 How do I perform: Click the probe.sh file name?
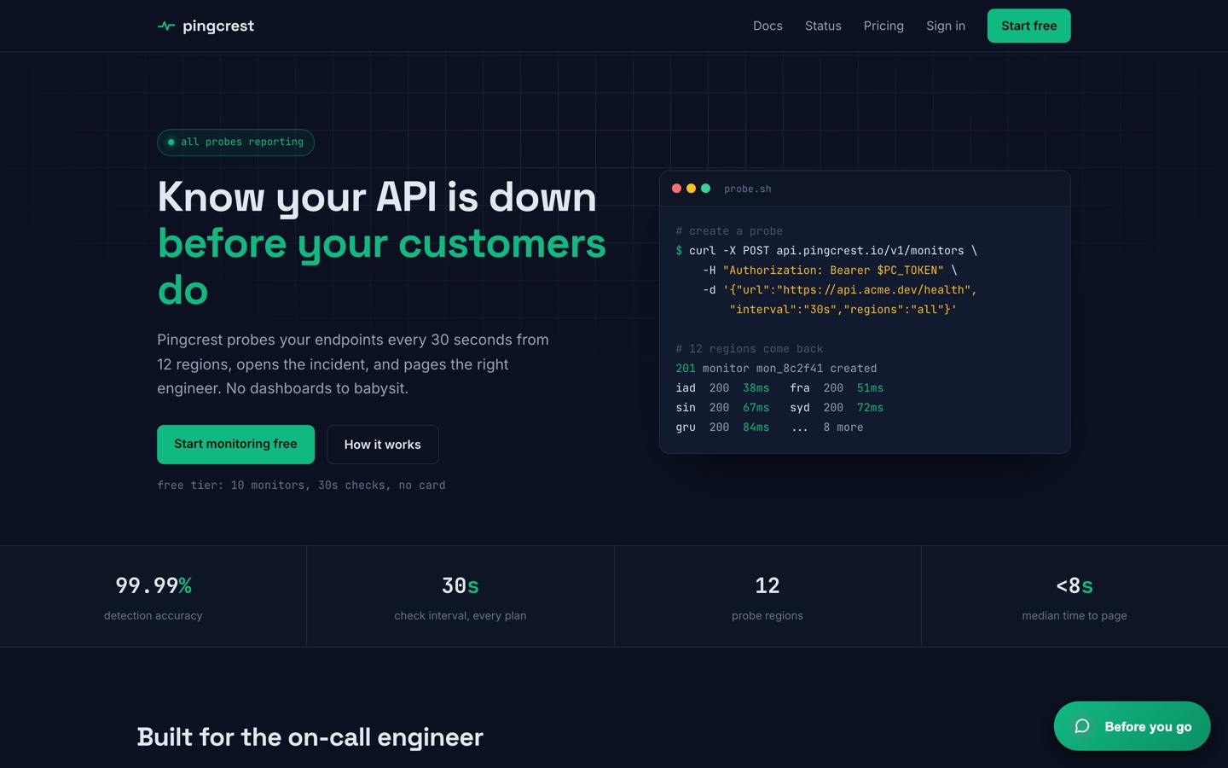pyautogui.click(x=748, y=189)
